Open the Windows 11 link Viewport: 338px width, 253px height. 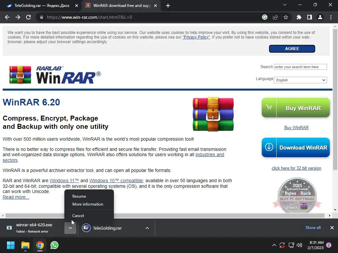pyautogui.click(x=64, y=181)
